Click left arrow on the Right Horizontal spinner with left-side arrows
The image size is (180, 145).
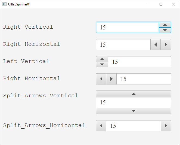tap(101, 79)
